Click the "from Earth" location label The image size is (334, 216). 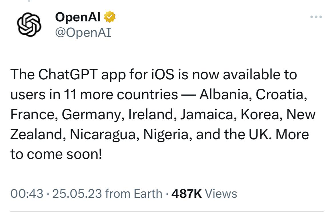[x=134, y=194]
